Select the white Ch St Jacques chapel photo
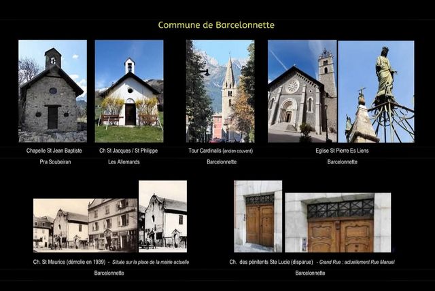The height and width of the screenshot is (291, 435). click(129, 91)
